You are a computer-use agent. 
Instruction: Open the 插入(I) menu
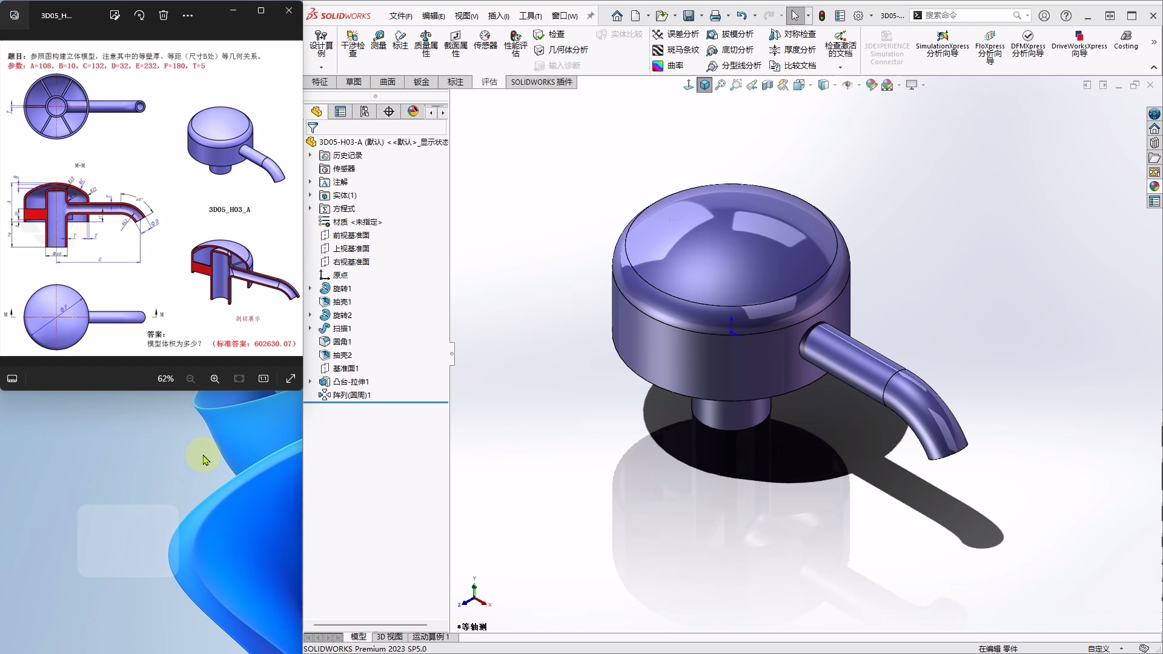tap(498, 16)
